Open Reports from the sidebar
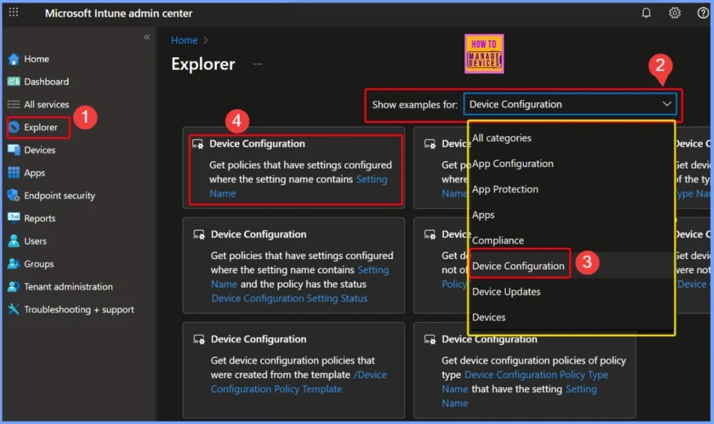 click(x=40, y=219)
